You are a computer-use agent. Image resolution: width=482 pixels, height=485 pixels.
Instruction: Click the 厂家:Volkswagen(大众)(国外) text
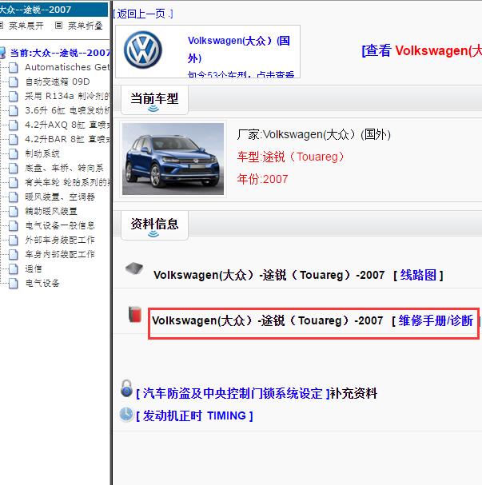coord(313,134)
